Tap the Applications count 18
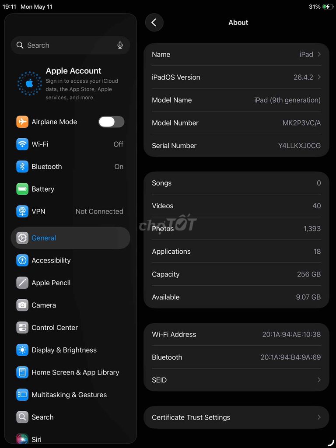336x448 pixels. (x=317, y=252)
